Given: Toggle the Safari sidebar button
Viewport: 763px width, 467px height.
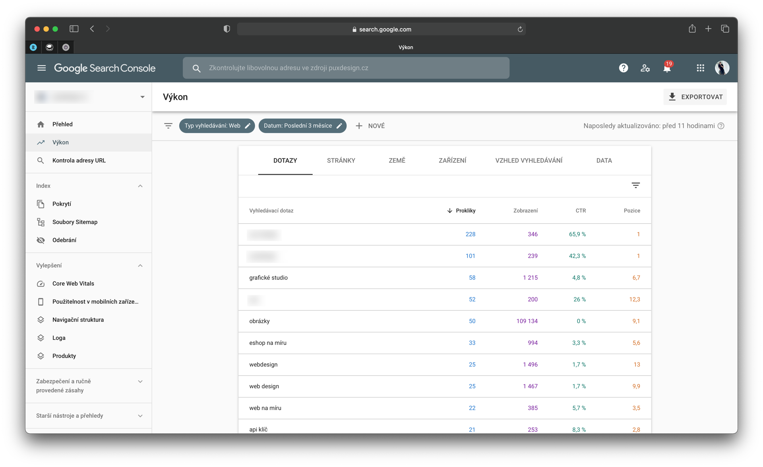Looking at the screenshot, I should [74, 29].
